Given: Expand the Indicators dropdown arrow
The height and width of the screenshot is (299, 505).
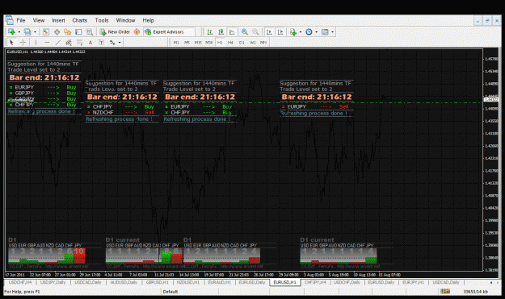Looking at the screenshot, I should [301, 32].
